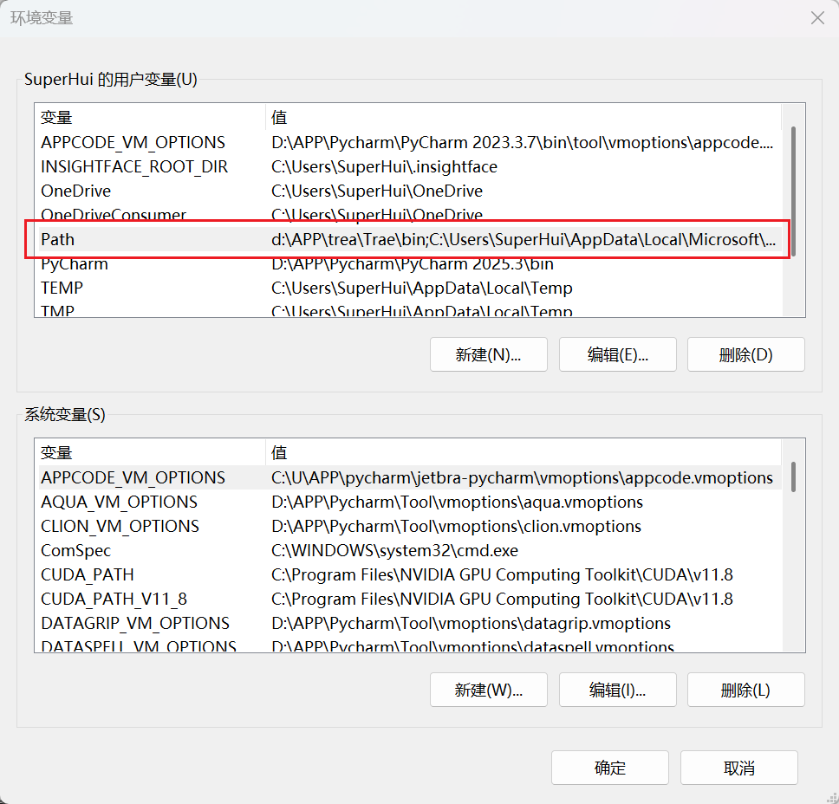Click value ending in datagrip.vmoptions
The image size is (839, 804).
(x=471, y=623)
